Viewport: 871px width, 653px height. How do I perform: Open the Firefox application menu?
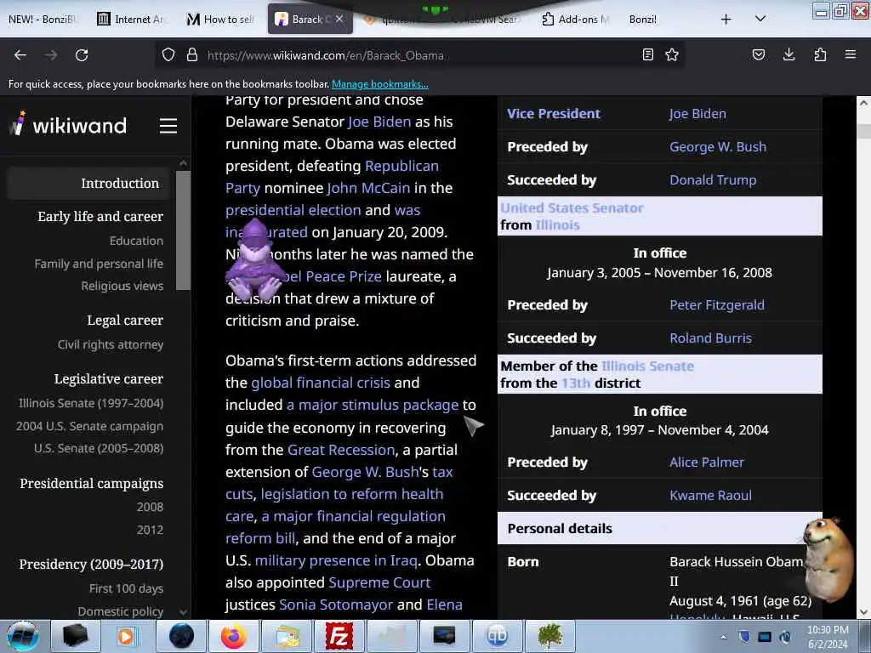851,54
